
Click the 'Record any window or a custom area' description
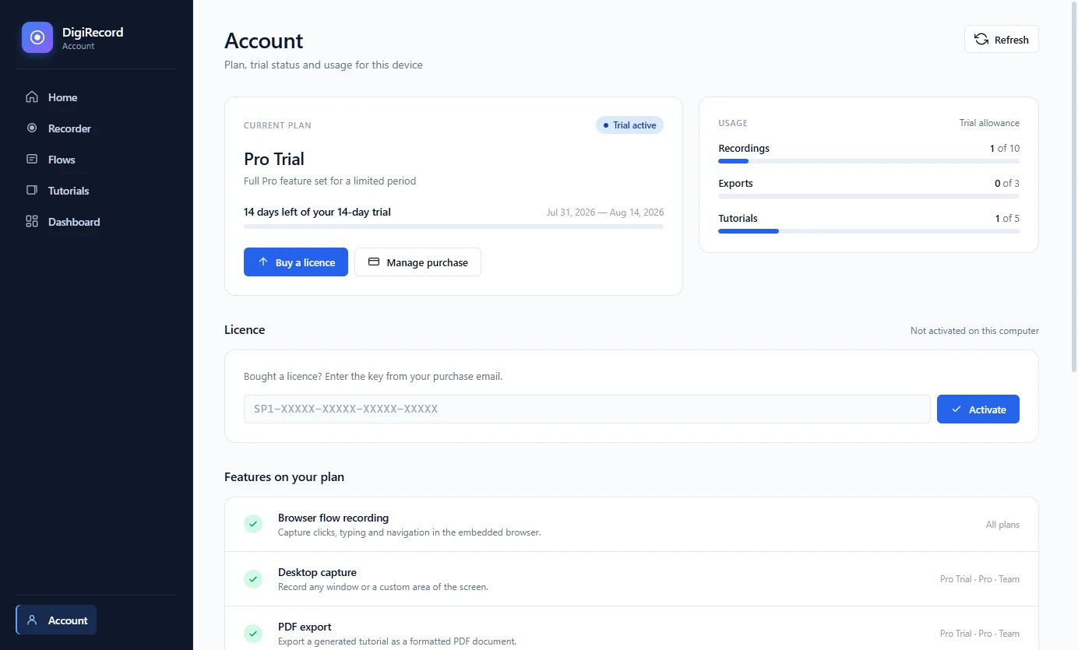pos(383,587)
